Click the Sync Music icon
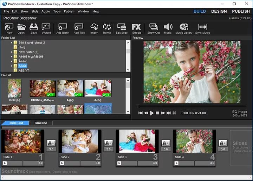Viewport: 253px width, 181px height. 202,28
